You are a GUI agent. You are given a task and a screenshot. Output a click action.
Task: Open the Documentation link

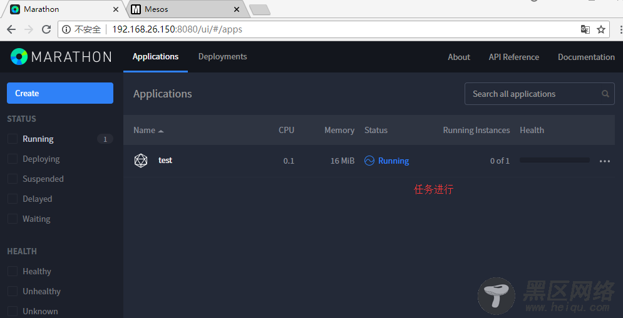[586, 57]
